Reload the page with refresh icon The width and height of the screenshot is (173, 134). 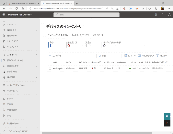(17, 8)
